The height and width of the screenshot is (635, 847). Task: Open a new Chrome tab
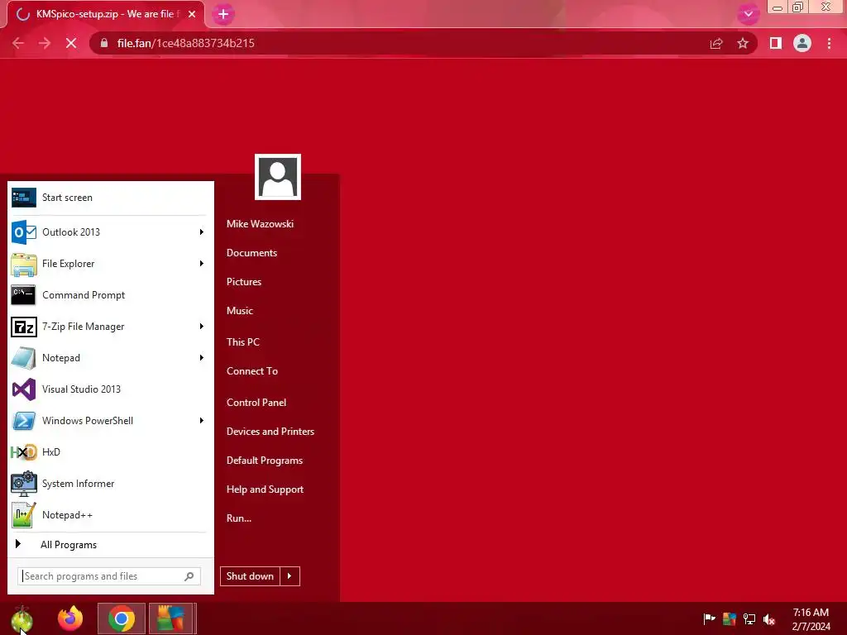tap(223, 14)
